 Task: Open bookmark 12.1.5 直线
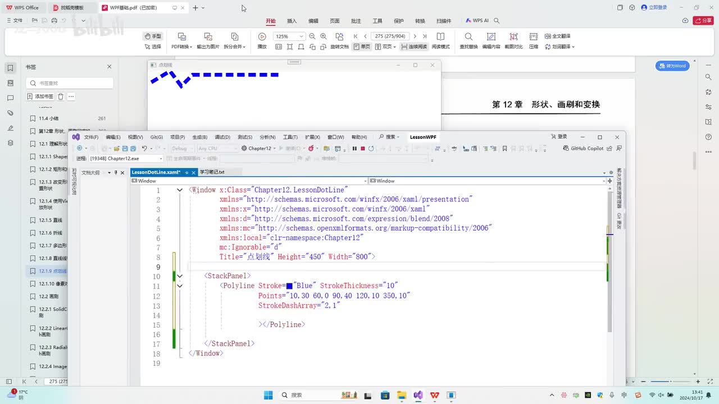click(x=51, y=221)
